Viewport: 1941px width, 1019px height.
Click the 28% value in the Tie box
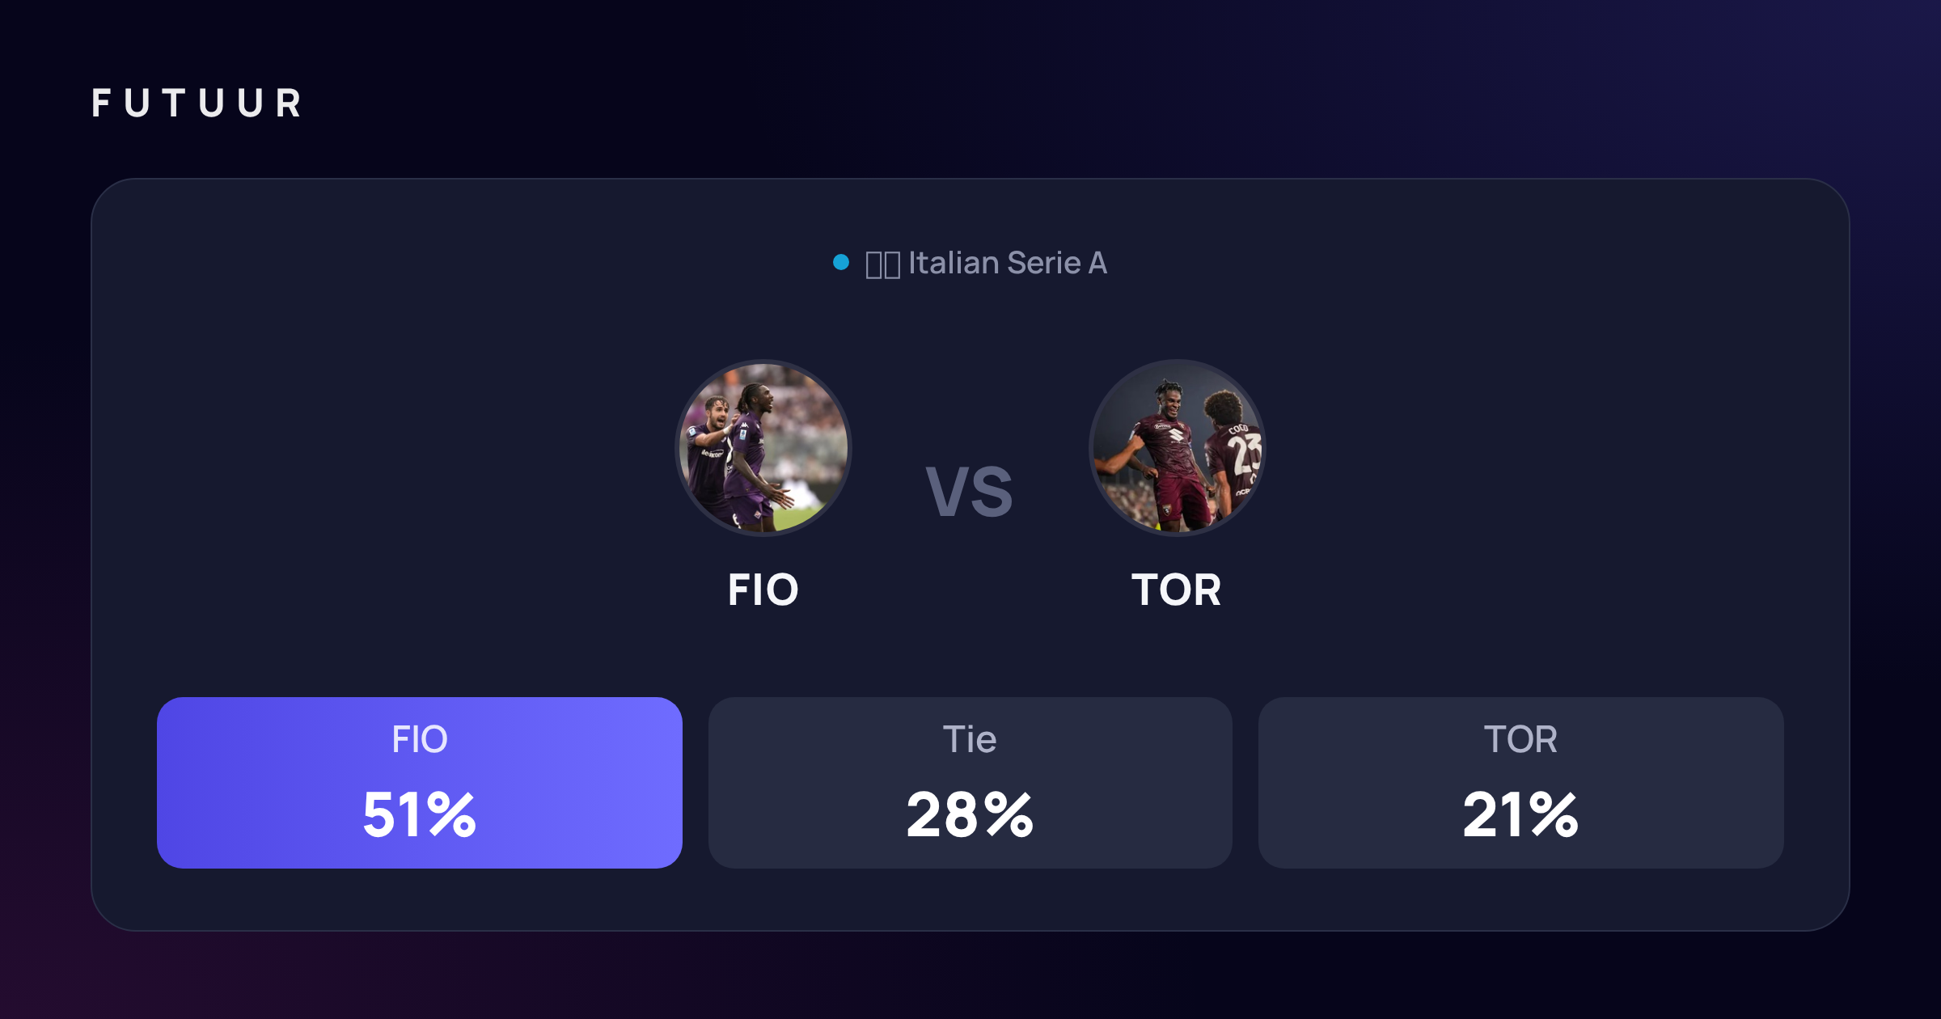(x=970, y=814)
